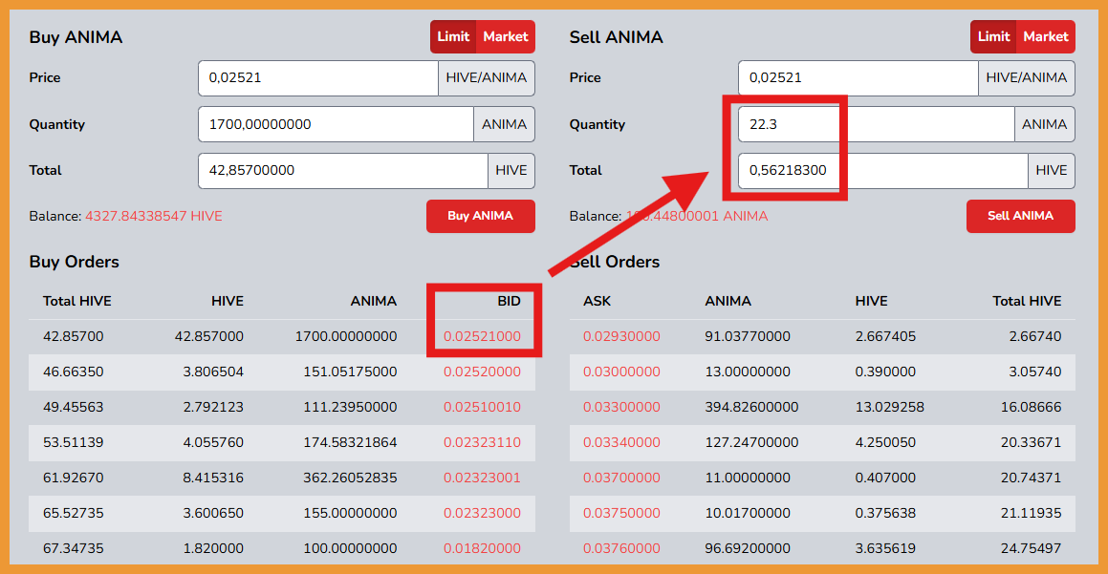Focus the Buy Total input field
The image size is (1108, 574).
pyautogui.click(x=342, y=171)
